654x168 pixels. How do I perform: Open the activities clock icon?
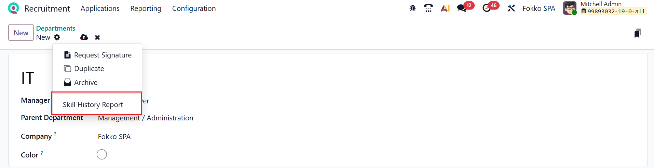click(487, 8)
